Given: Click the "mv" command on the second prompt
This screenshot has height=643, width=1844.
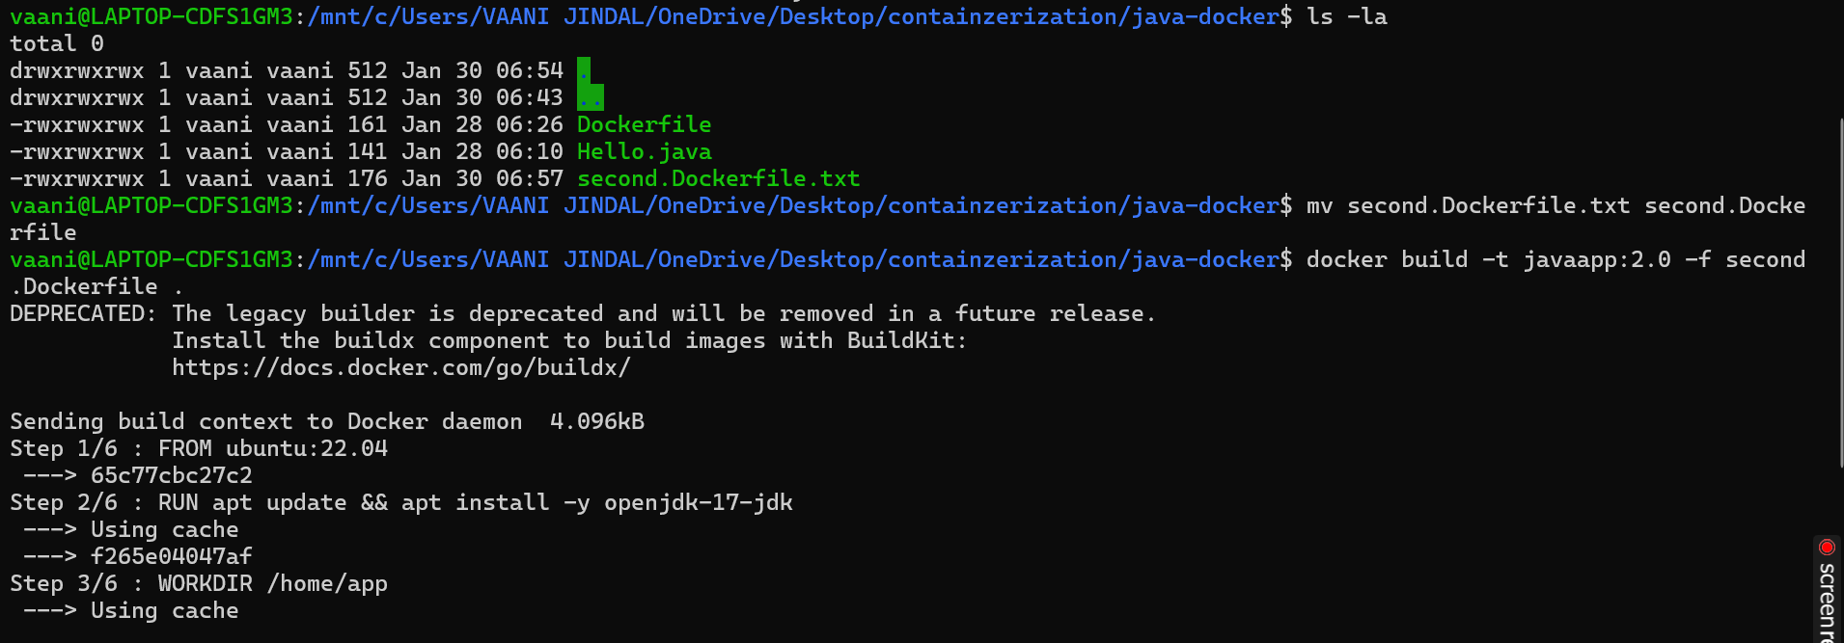Looking at the screenshot, I should coord(1319,205).
